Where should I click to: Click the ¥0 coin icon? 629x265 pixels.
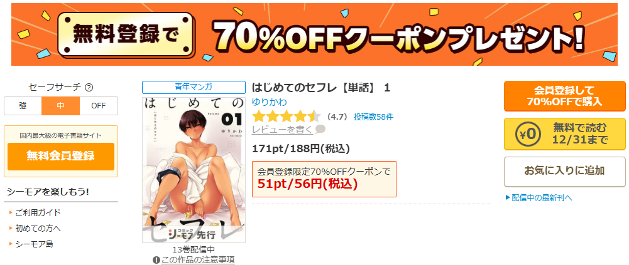525,134
